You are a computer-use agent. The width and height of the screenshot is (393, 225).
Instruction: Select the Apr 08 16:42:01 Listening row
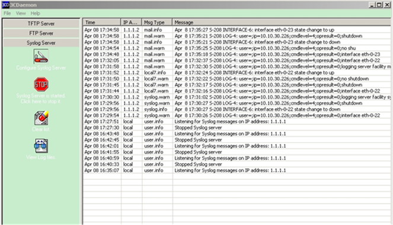pos(237,146)
